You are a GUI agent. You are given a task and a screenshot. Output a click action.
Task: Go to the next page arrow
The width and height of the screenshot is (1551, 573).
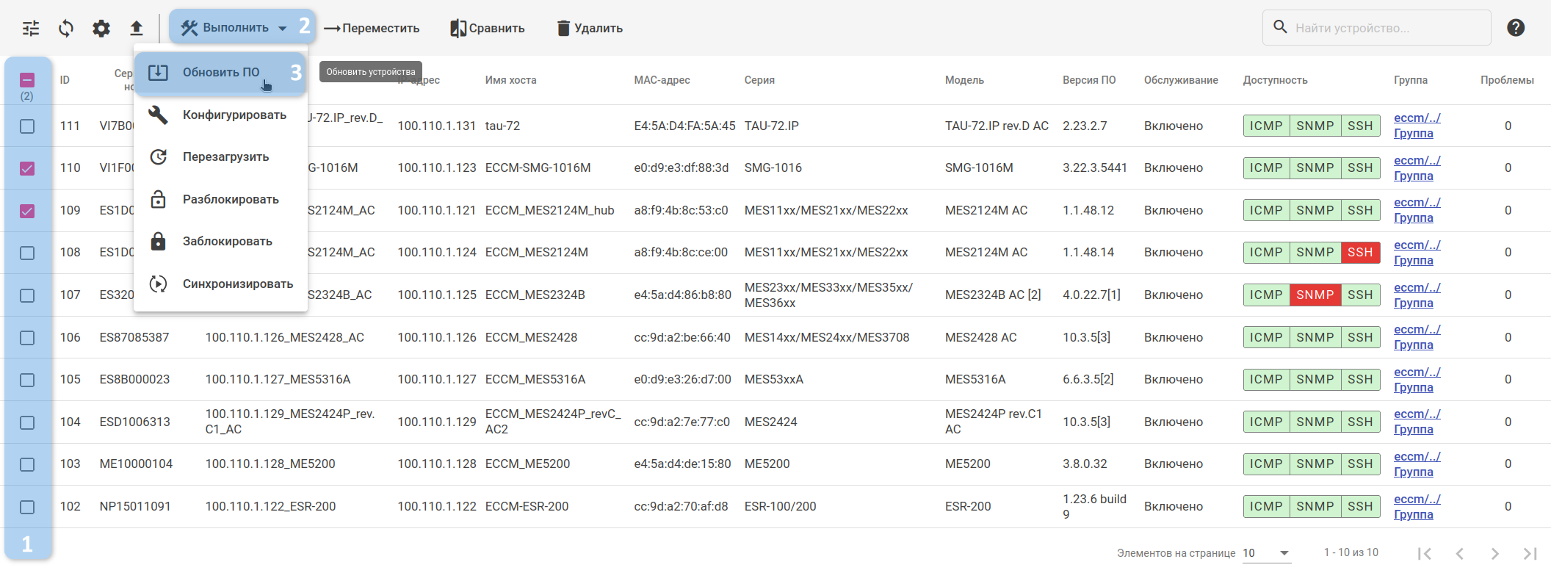(x=1494, y=553)
